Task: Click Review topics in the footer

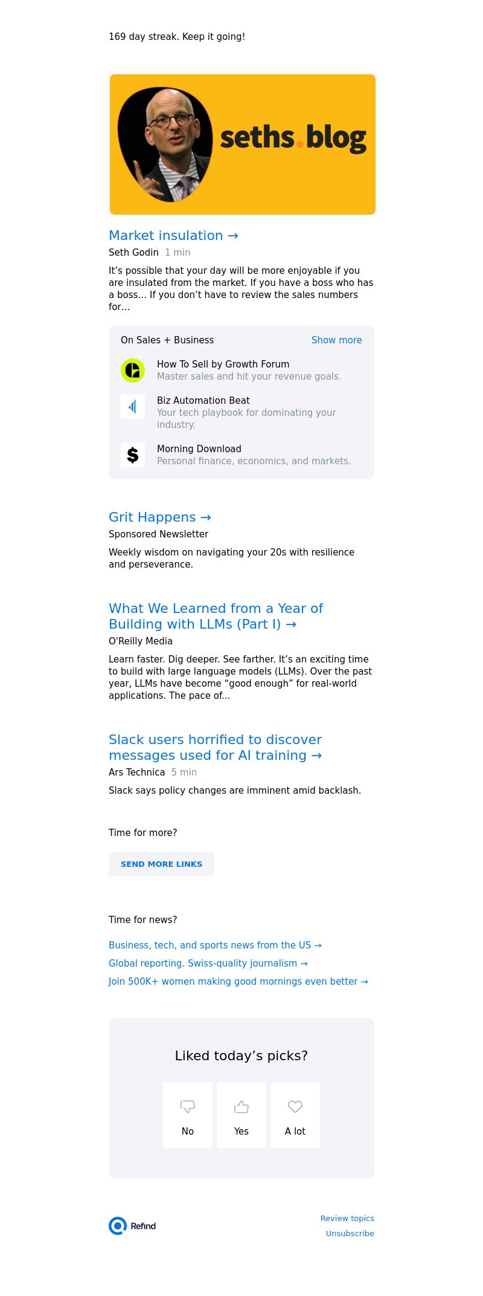Action: tap(347, 1219)
